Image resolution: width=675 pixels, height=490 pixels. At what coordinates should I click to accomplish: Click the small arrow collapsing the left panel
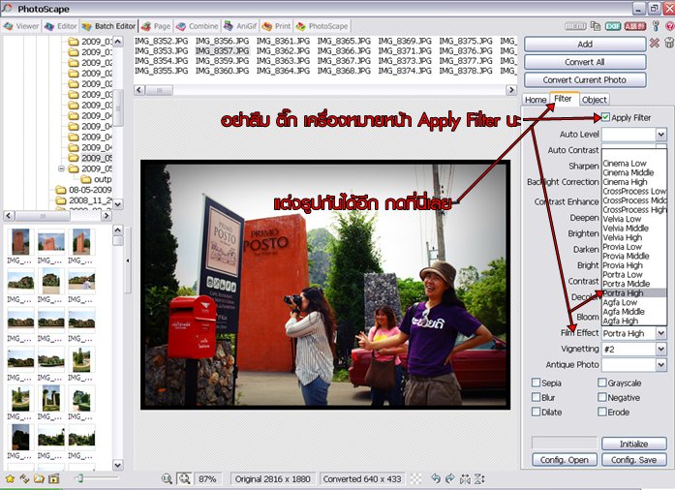point(128,260)
